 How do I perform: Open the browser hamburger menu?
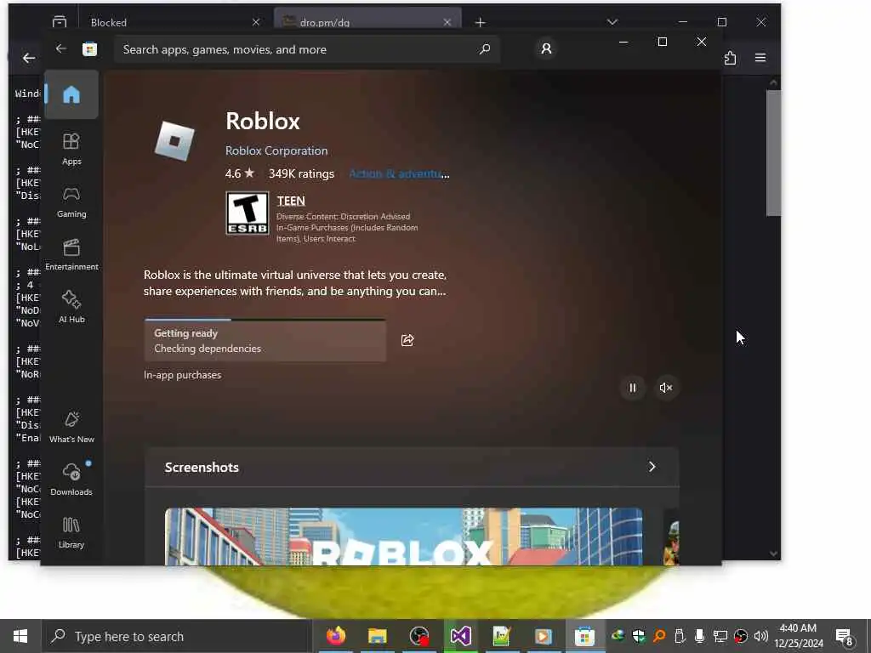tap(760, 58)
